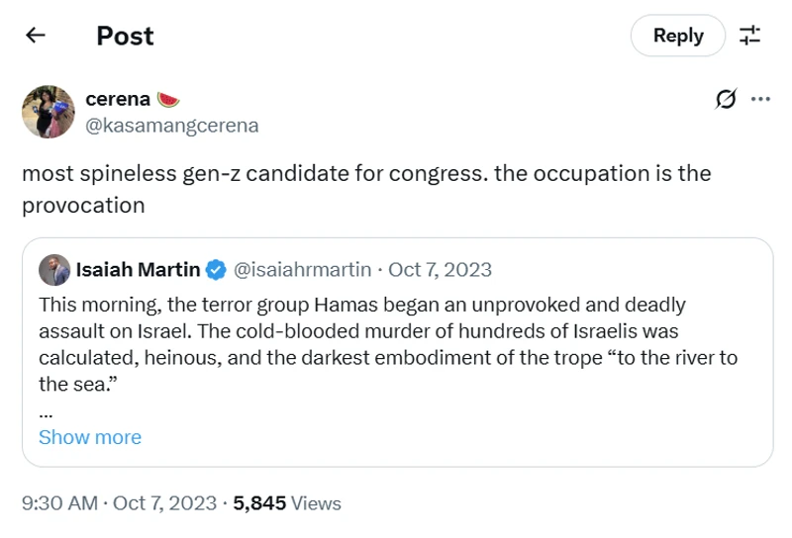Open the @kasamangcerena handle link
792x538 pixels.
[172, 126]
